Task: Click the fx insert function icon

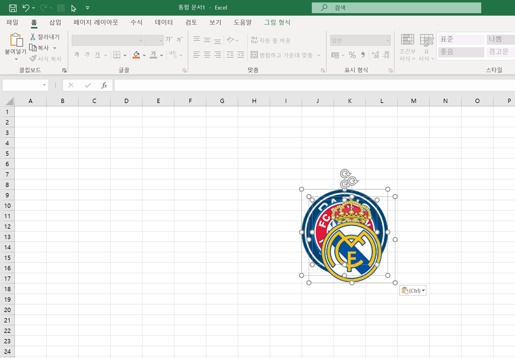Action: tap(104, 85)
